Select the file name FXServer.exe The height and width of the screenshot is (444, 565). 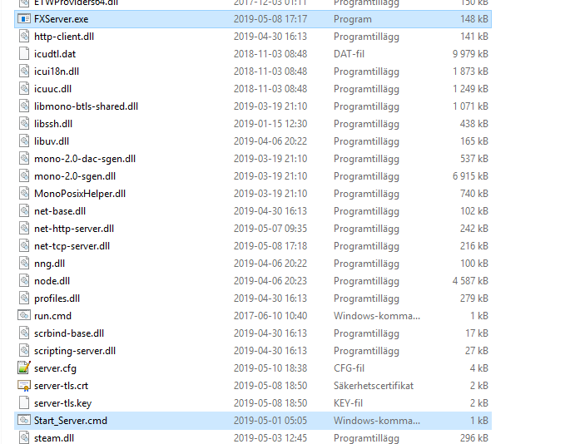[x=62, y=19]
